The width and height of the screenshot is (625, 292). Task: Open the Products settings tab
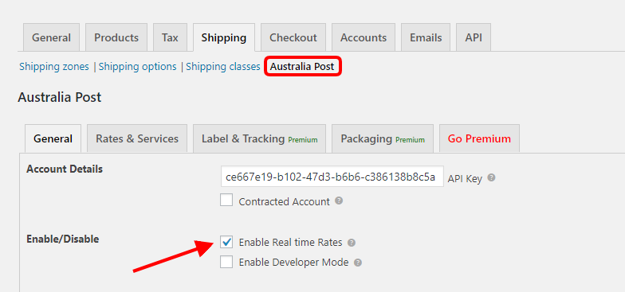tap(116, 37)
